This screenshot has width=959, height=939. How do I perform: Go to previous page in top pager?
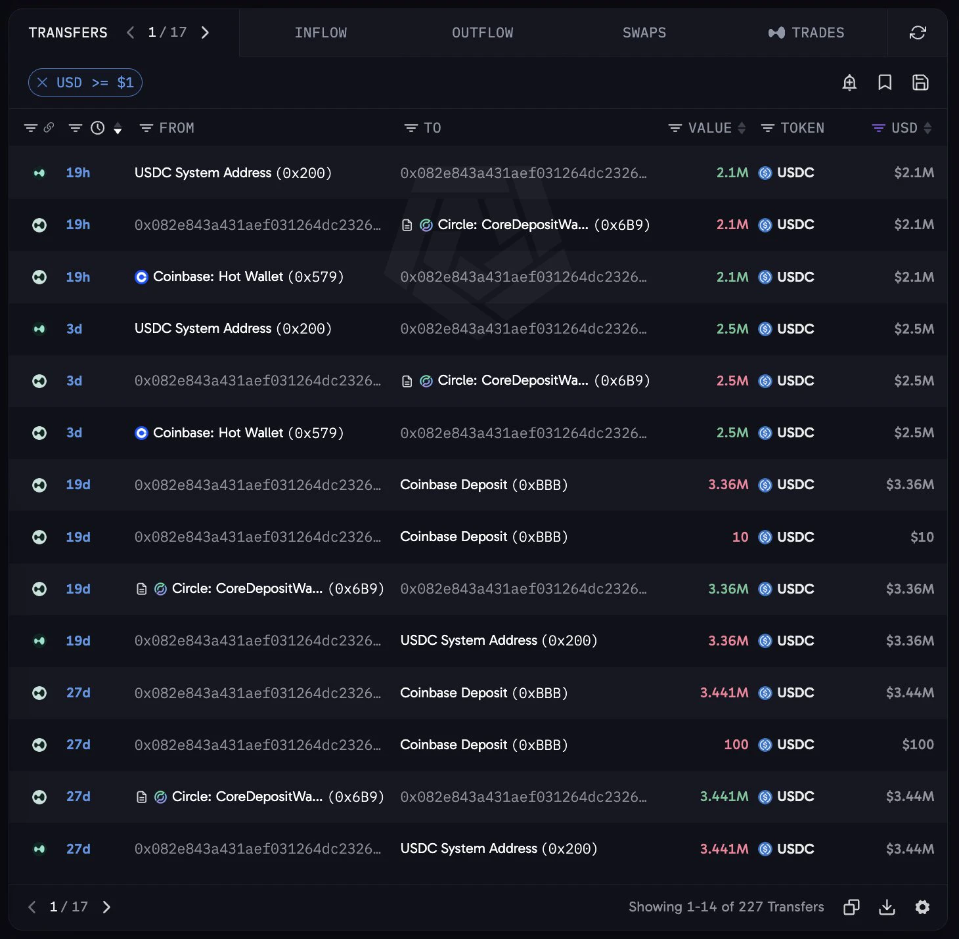[130, 33]
